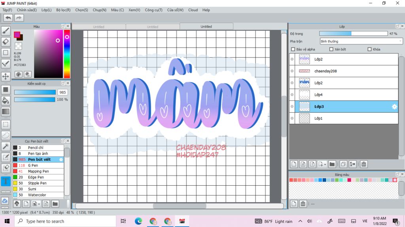Open the Lớp(L) menu
The width and height of the screenshot is (405, 227).
pos(47,10)
